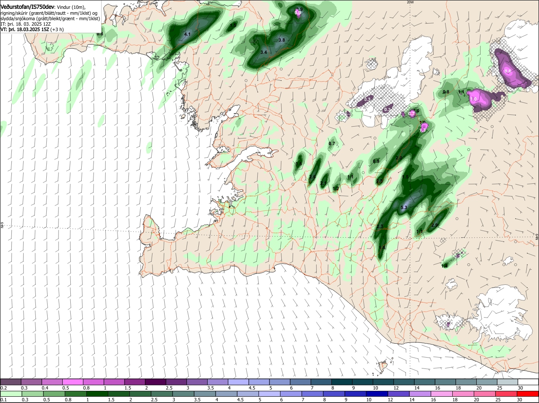Click the 5.3 precipitation maximum label
The width and height of the screenshot is (539, 403).
click(x=404, y=207)
